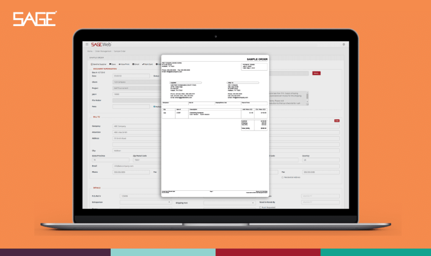Click the Save flag icon
This screenshot has height=256, width=431.
110,64
